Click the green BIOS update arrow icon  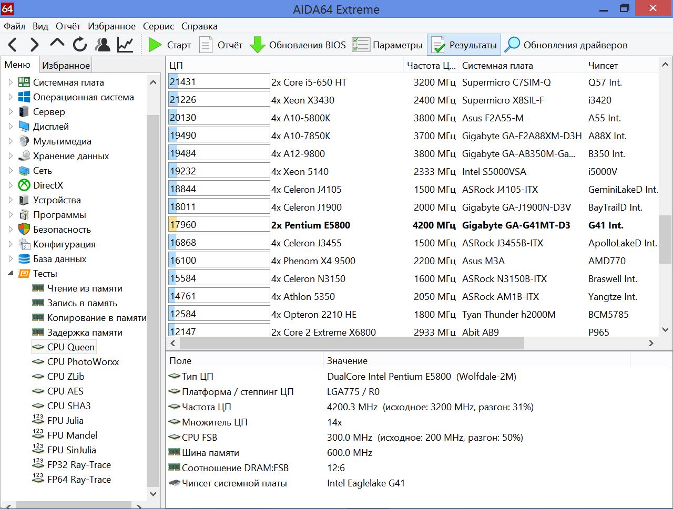point(257,45)
